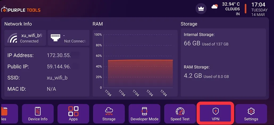Click the cloud weather icon
Screen dimensions: 274x125
coord(214,6)
